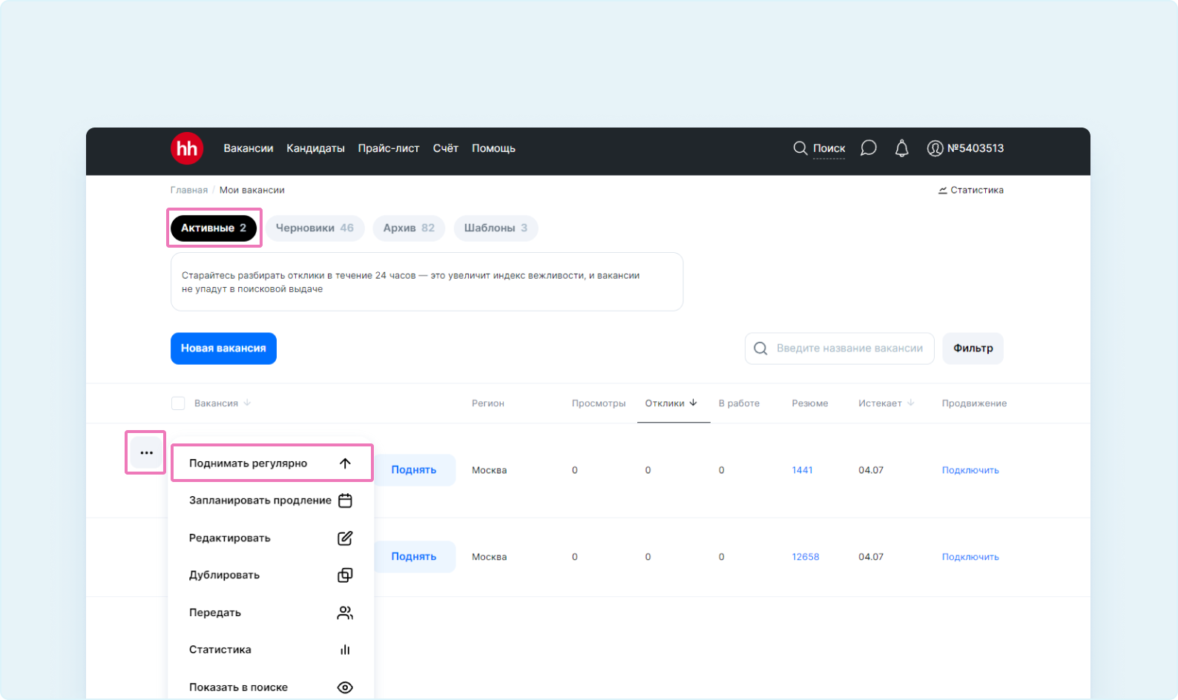Click the three-dots menu button
Screen dimensions: 1178x700
coord(146,452)
